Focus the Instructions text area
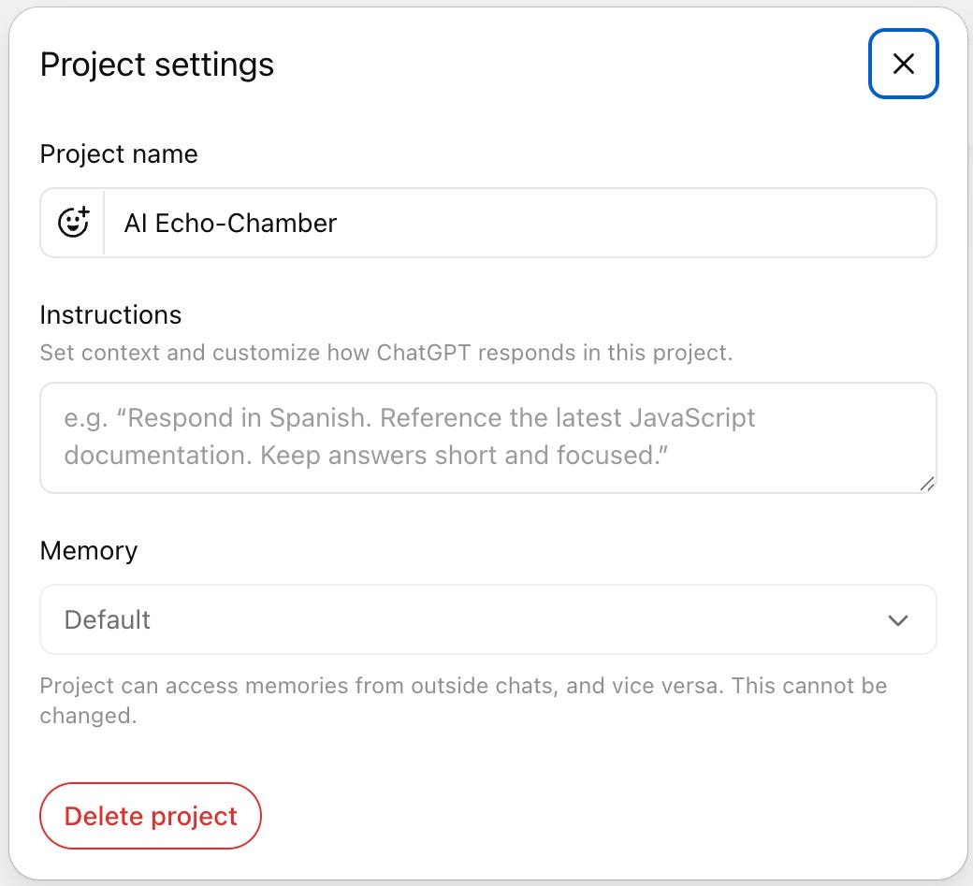 pyautogui.click(x=486, y=437)
